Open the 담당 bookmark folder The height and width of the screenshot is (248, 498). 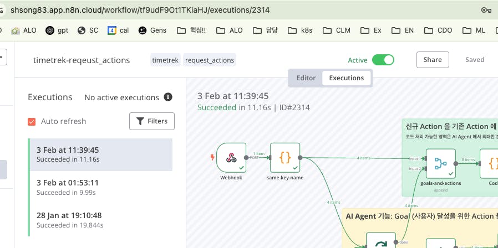pyautogui.click(x=265, y=30)
